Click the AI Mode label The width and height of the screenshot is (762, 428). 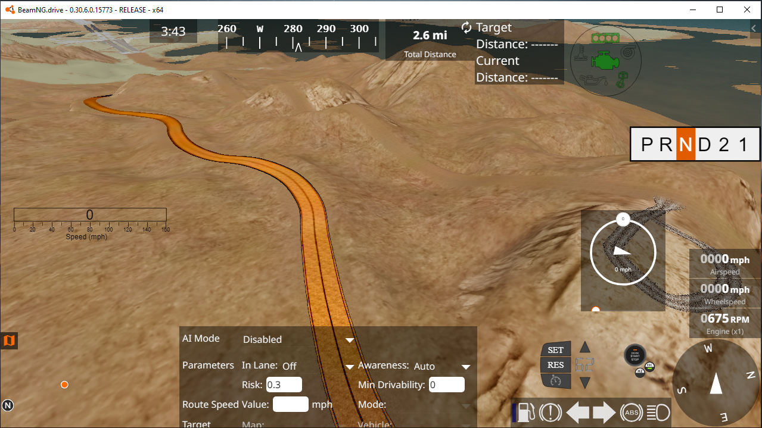[x=201, y=338]
